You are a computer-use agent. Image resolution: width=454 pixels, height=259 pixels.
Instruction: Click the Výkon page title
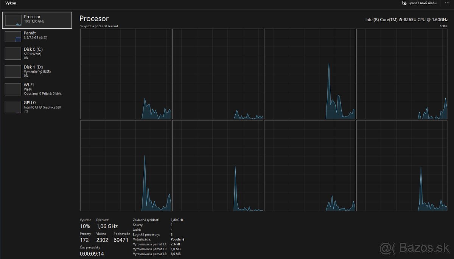pos(11,3)
